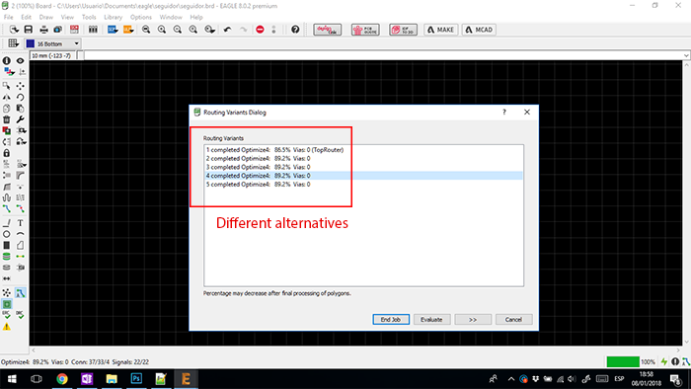Viewport: 691px width, 389px height.
Task: Select the Info tool in left toolbar
Action: [x=7, y=61]
